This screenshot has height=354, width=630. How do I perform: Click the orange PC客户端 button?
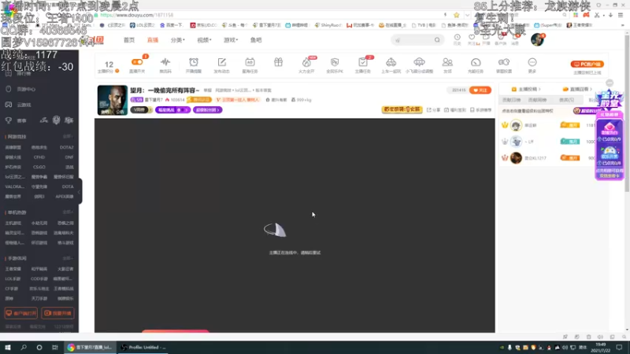coord(587,65)
